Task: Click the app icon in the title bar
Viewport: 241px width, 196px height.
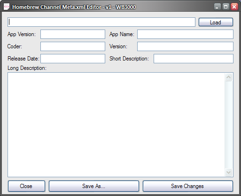Action: point(7,7)
